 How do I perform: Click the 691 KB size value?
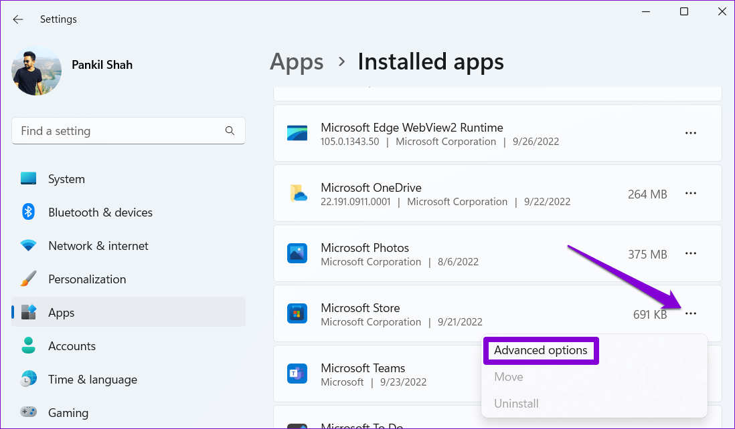[650, 314]
